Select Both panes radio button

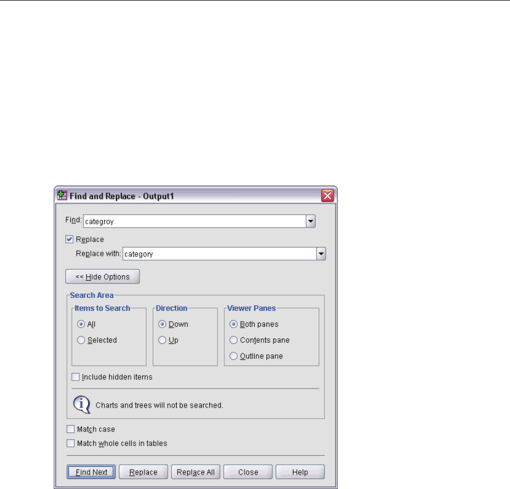(x=233, y=324)
